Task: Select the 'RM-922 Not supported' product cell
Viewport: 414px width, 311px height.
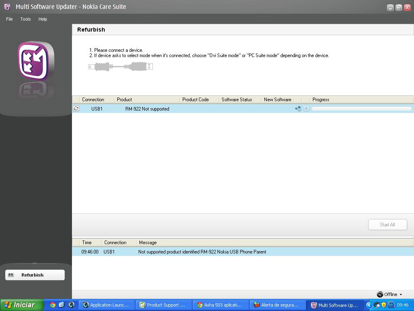Action: click(x=147, y=109)
